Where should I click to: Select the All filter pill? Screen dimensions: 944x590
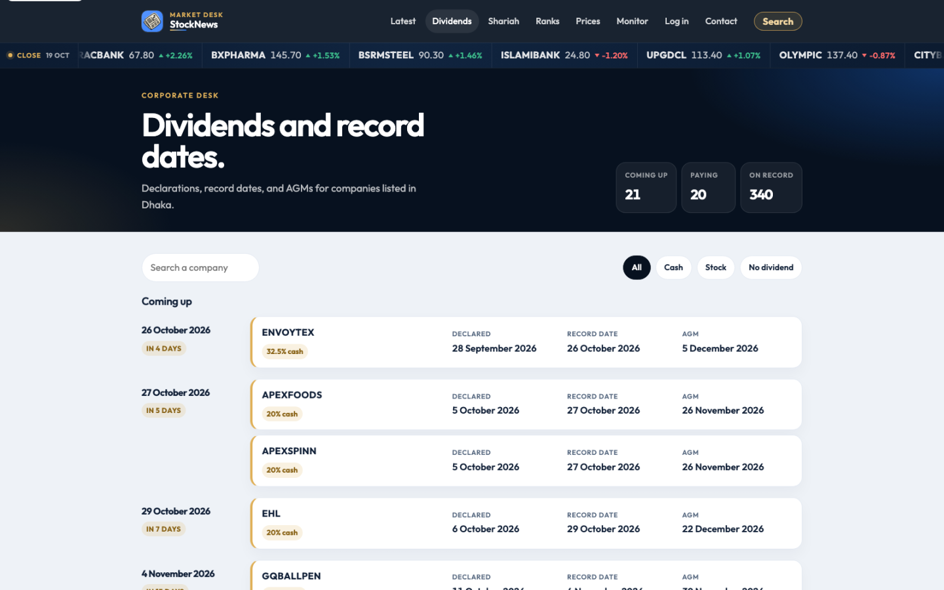point(637,267)
